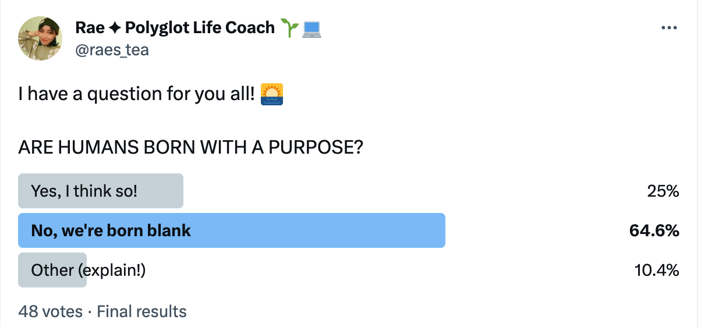Screen dimensions: 701x327
Task: Click the 64.6% result percentage
Action: coord(654,230)
